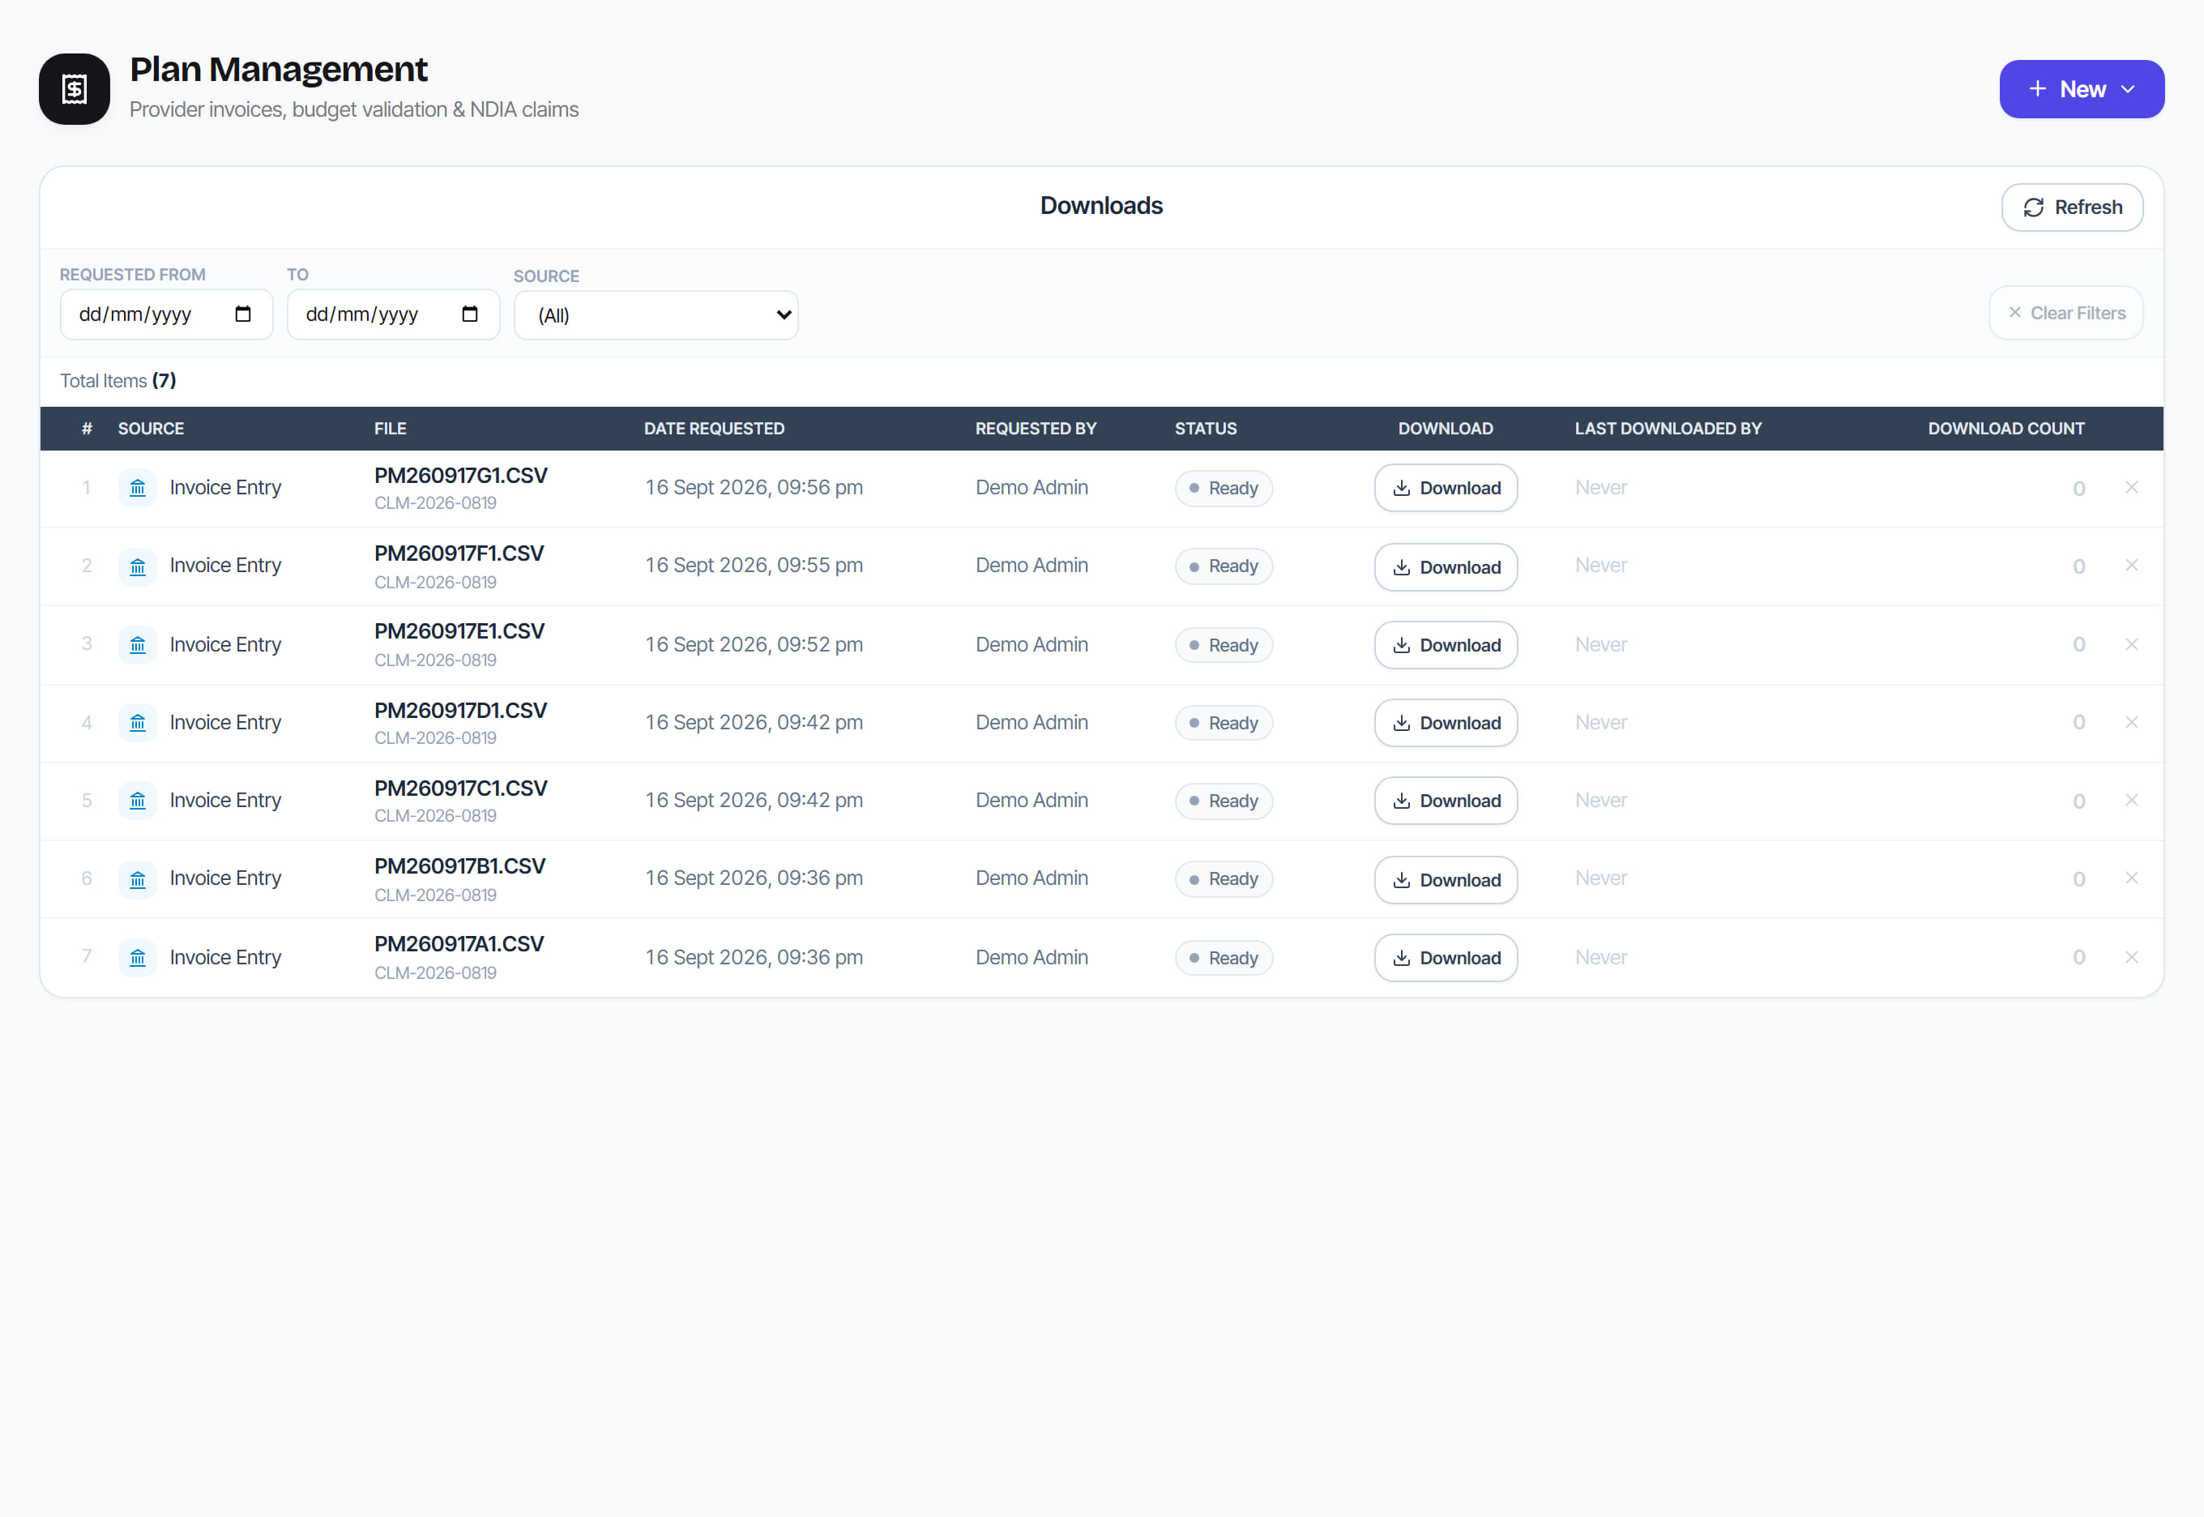This screenshot has height=1517, width=2204.
Task: Click the Ready status of PM260917G1.CSV
Action: (1224, 489)
